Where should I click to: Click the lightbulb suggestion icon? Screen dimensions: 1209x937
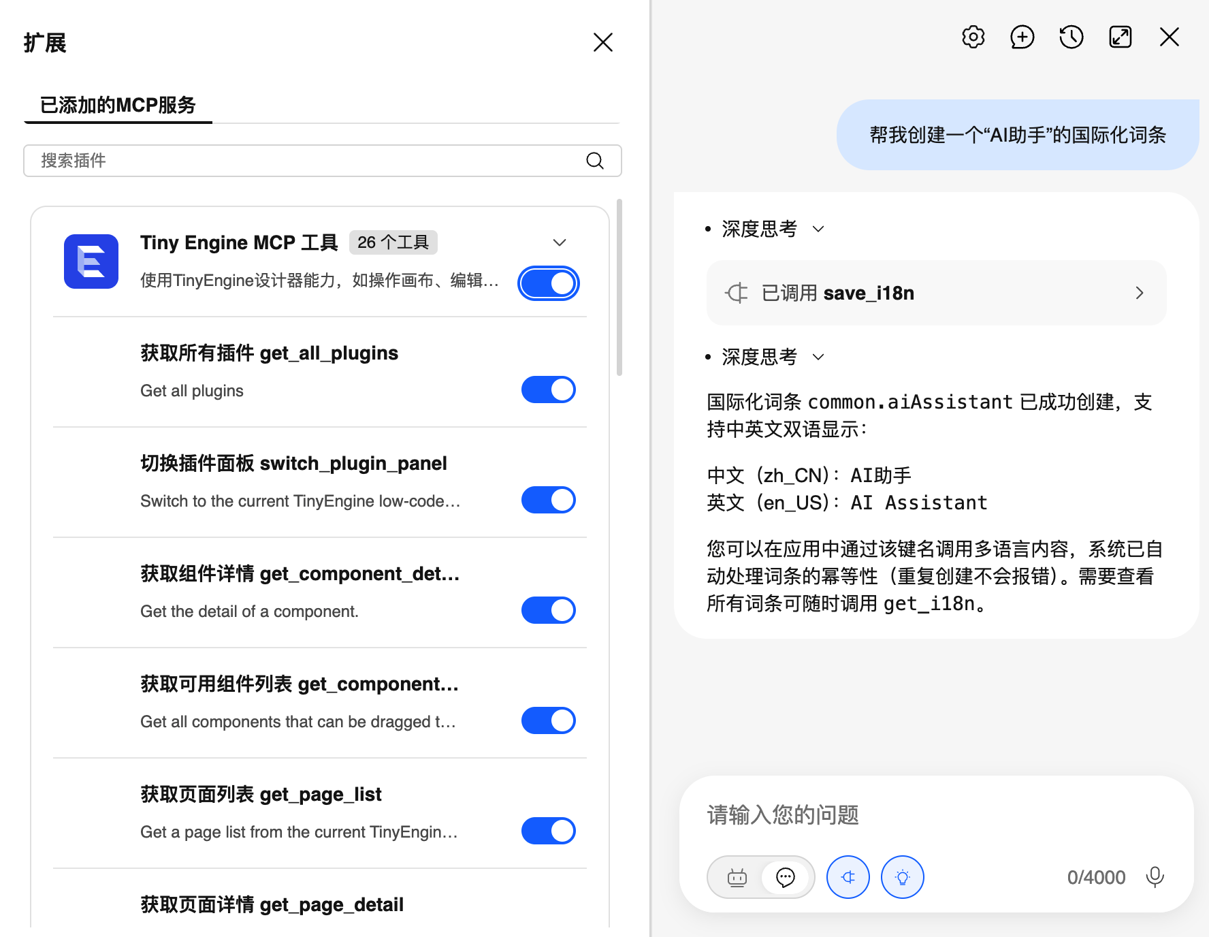point(902,877)
